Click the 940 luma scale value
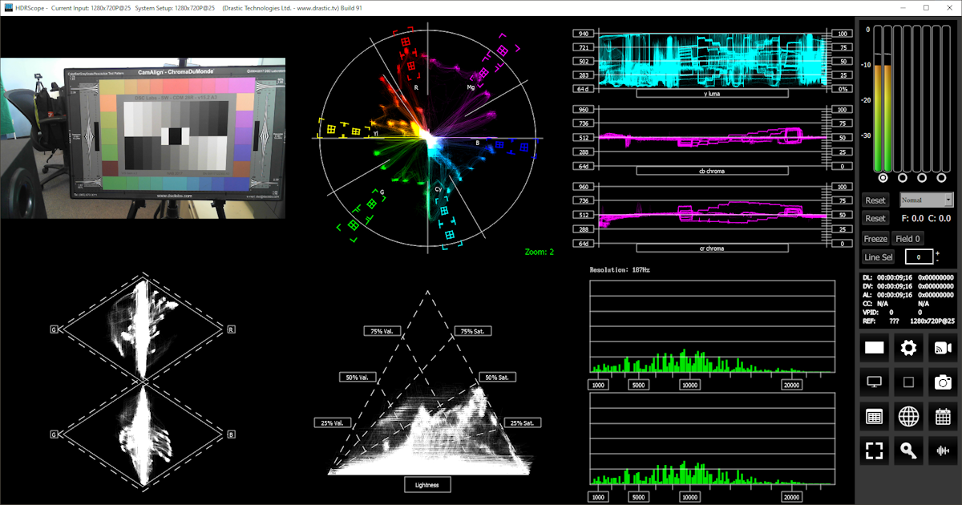The height and width of the screenshot is (505, 962). tap(583, 34)
